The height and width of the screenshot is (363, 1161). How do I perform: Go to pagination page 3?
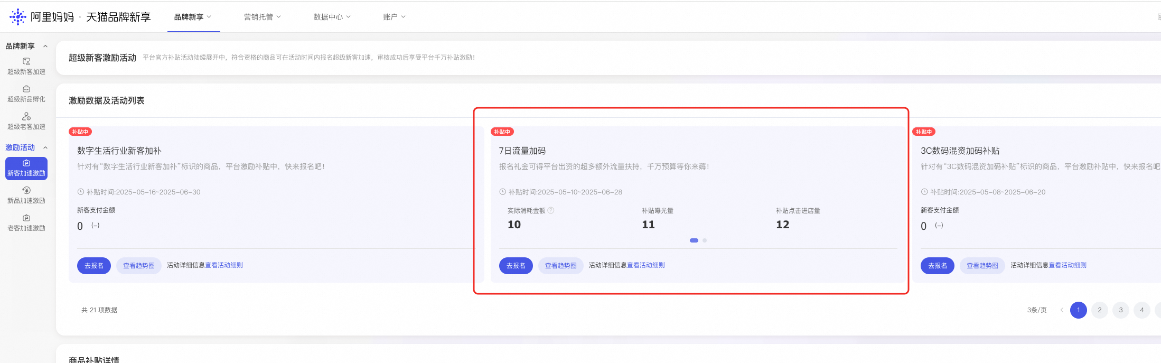(x=1121, y=310)
